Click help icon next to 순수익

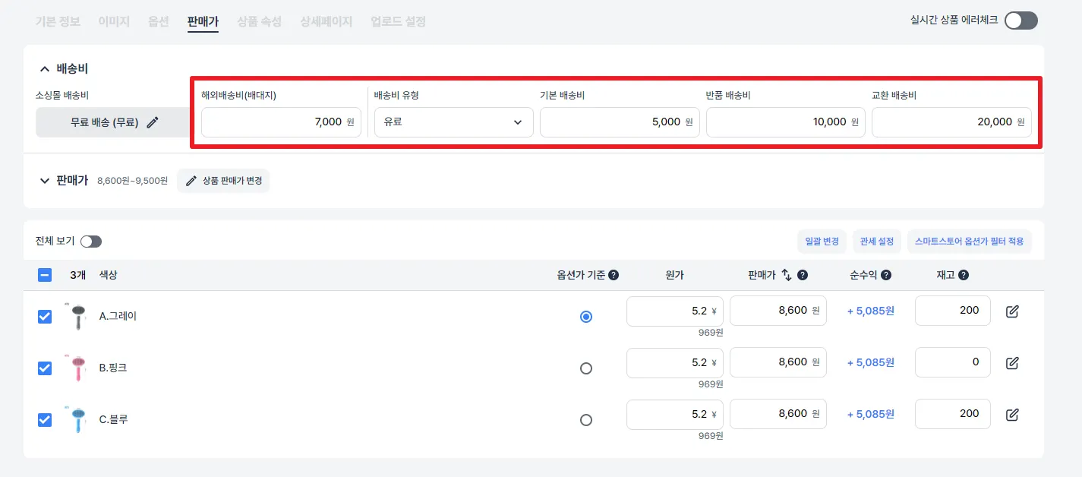(886, 275)
